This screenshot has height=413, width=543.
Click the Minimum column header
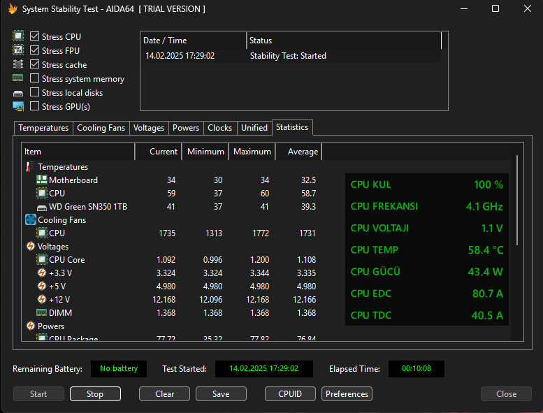point(205,152)
